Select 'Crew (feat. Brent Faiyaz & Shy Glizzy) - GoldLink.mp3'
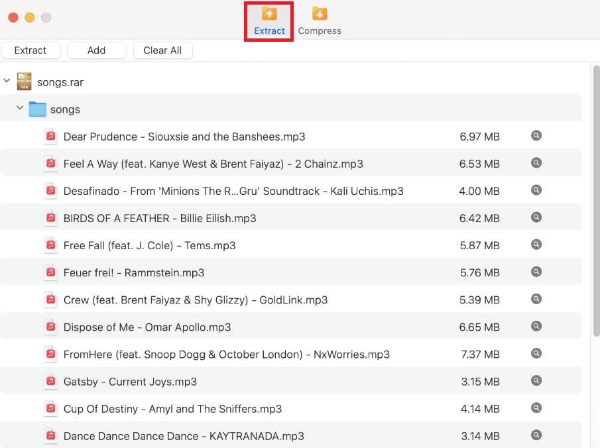Viewport: 600px width, 448px height. coord(196,300)
